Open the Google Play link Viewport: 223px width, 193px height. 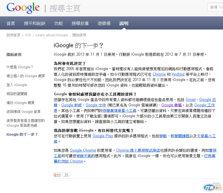(103, 136)
